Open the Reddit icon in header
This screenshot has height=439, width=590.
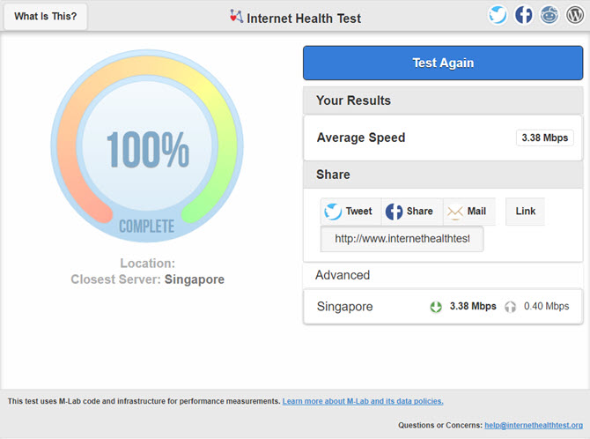549,16
